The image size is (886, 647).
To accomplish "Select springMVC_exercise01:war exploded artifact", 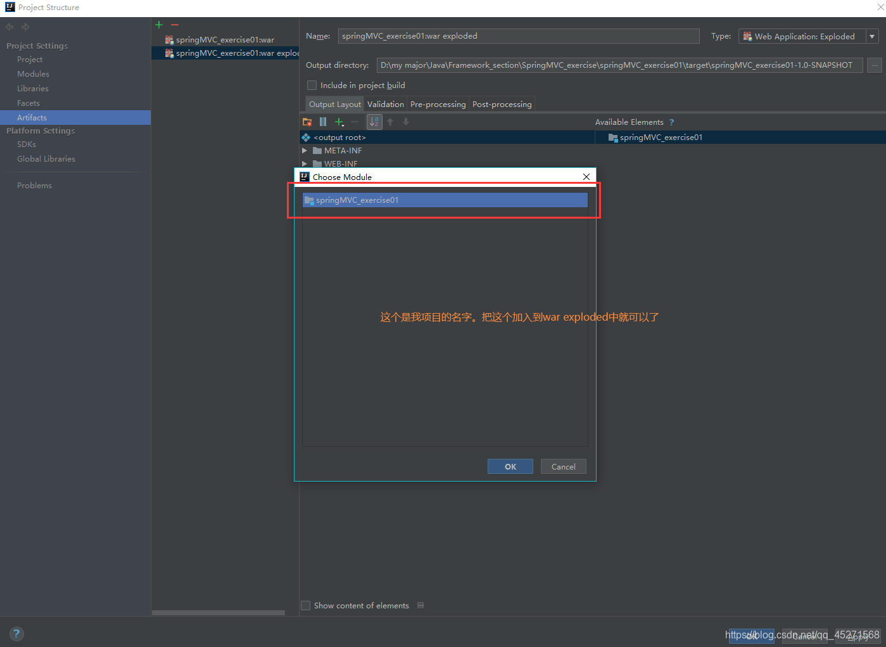I will tap(225, 53).
